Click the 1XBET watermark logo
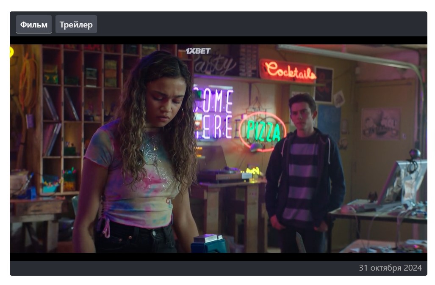Viewport: 435px width, 285px height. pos(198,51)
